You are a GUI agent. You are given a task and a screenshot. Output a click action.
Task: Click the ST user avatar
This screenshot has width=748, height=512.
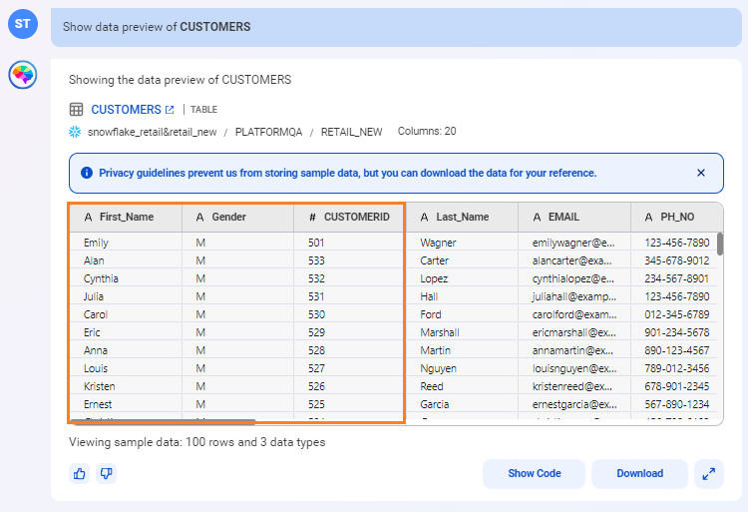tap(23, 24)
